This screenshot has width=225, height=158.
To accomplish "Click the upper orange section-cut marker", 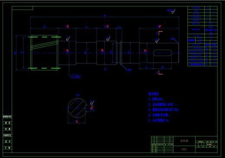I will pos(161,33).
